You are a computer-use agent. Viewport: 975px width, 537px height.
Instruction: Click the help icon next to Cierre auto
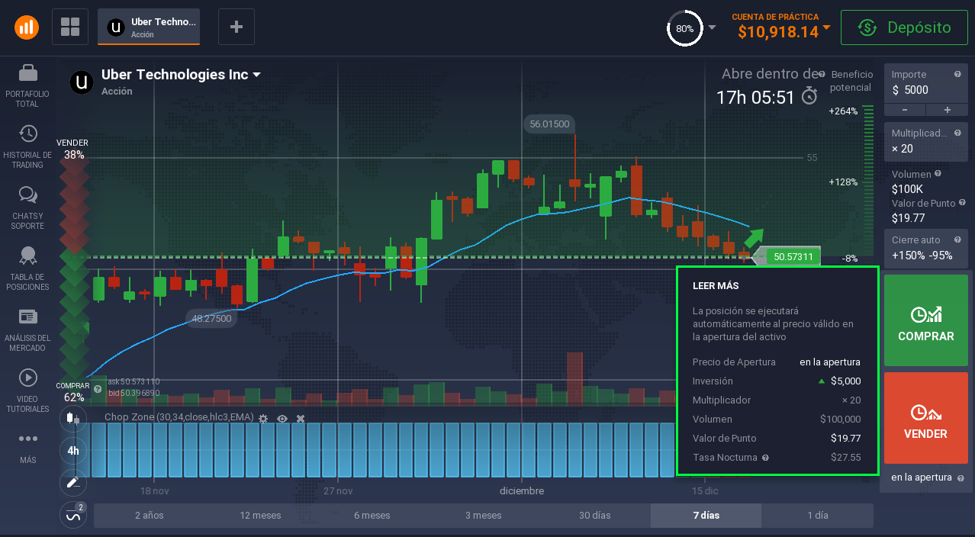tap(957, 240)
